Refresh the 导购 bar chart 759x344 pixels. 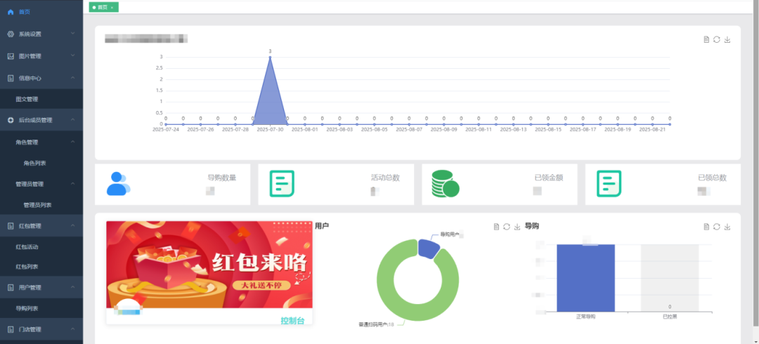pyautogui.click(x=717, y=227)
